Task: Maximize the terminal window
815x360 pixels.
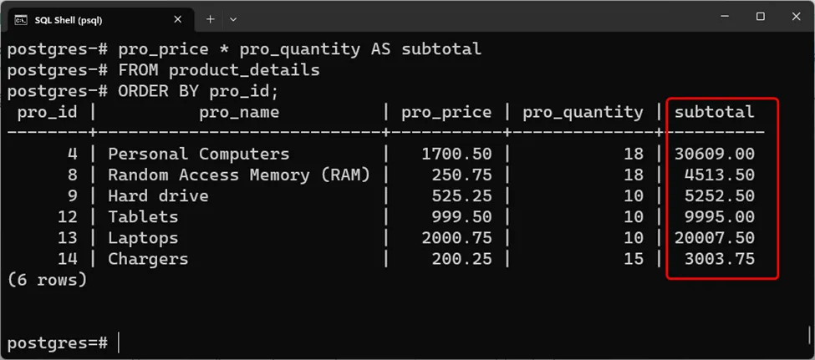Action: 760,17
